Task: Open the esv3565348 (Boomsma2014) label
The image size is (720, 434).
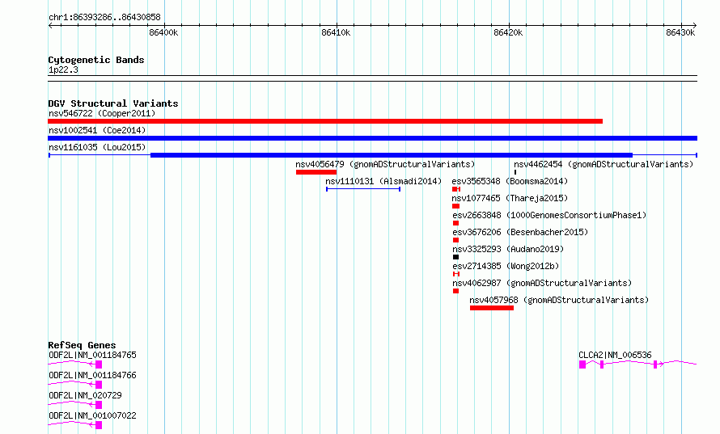Action: pyautogui.click(x=510, y=181)
